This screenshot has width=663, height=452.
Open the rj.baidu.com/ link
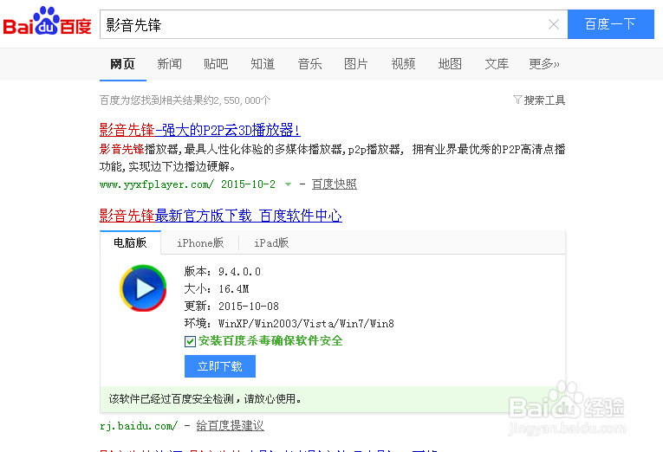(x=139, y=426)
